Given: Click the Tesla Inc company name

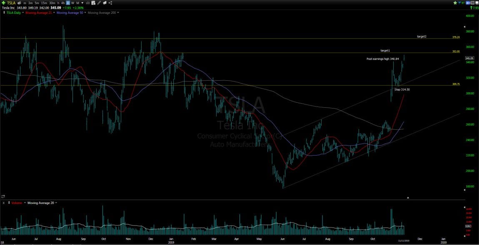Looking at the screenshot, I should click(x=8, y=7).
